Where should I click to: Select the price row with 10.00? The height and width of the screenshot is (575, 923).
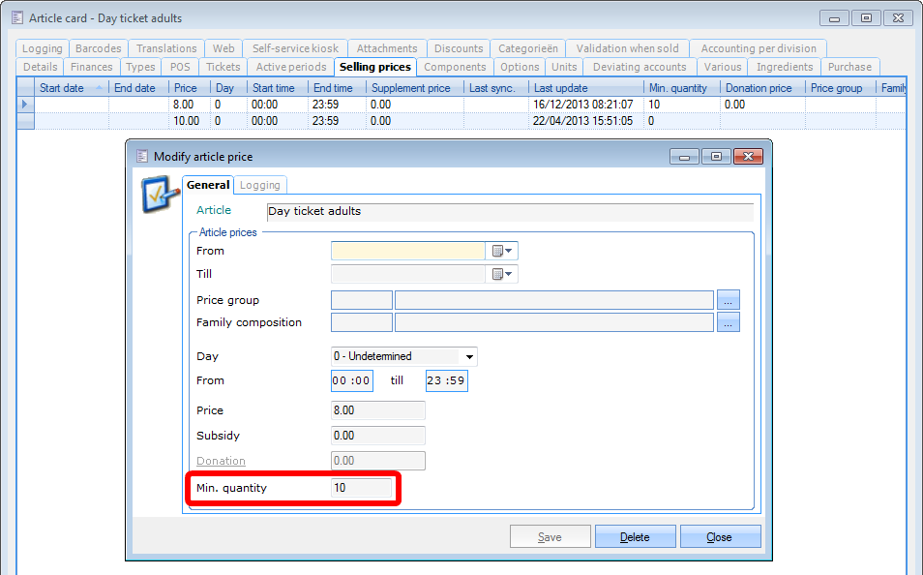click(184, 121)
